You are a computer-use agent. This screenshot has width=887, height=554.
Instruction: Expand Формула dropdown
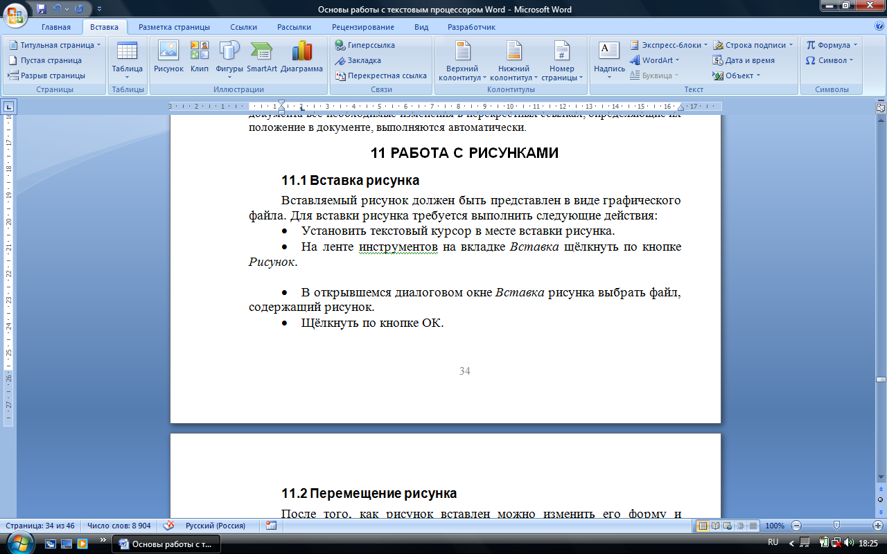coord(855,45)
